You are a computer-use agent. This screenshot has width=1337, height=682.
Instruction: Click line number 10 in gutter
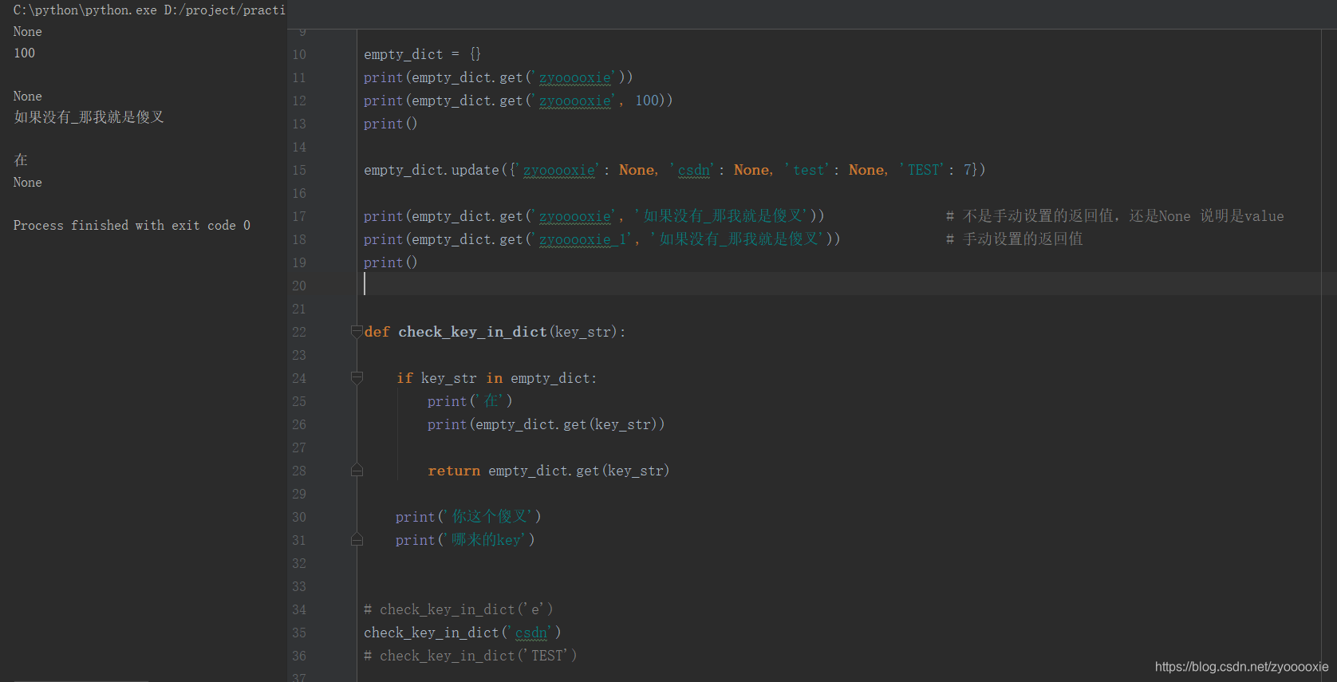(x=299, y=54)
